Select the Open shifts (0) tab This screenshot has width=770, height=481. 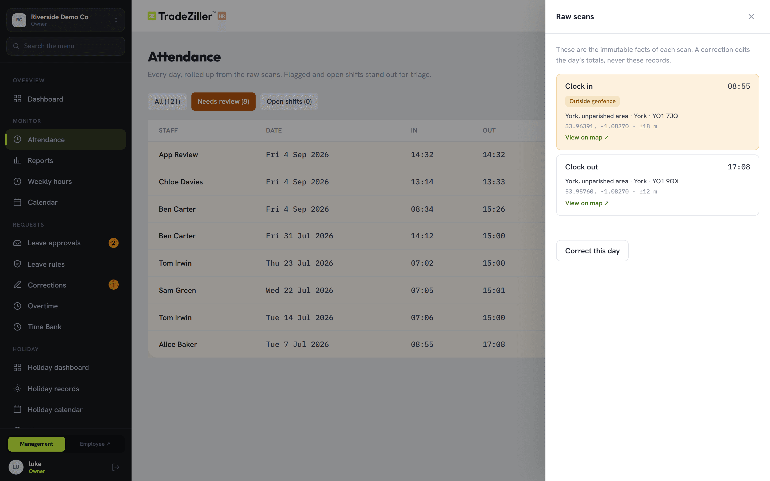[289, 102]
